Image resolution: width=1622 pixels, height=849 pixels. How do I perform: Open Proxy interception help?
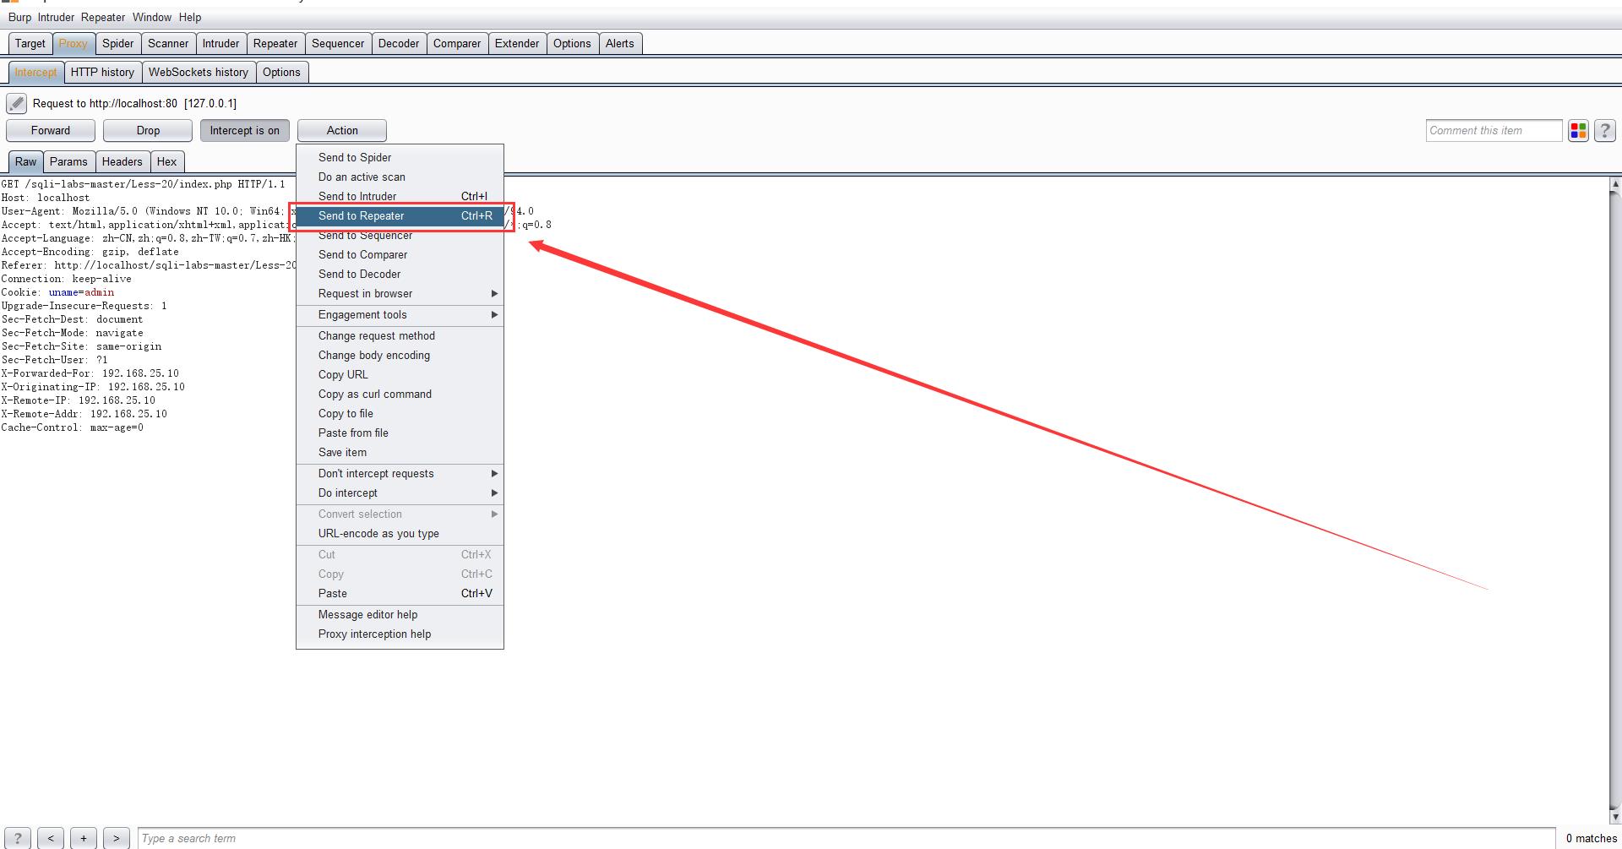400,634
